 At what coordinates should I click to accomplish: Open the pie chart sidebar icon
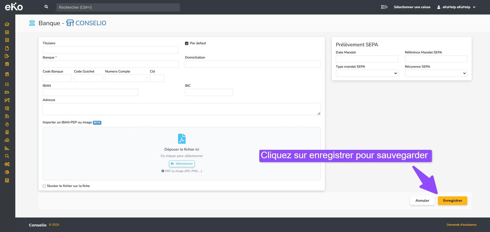click(x=7, y=172)
